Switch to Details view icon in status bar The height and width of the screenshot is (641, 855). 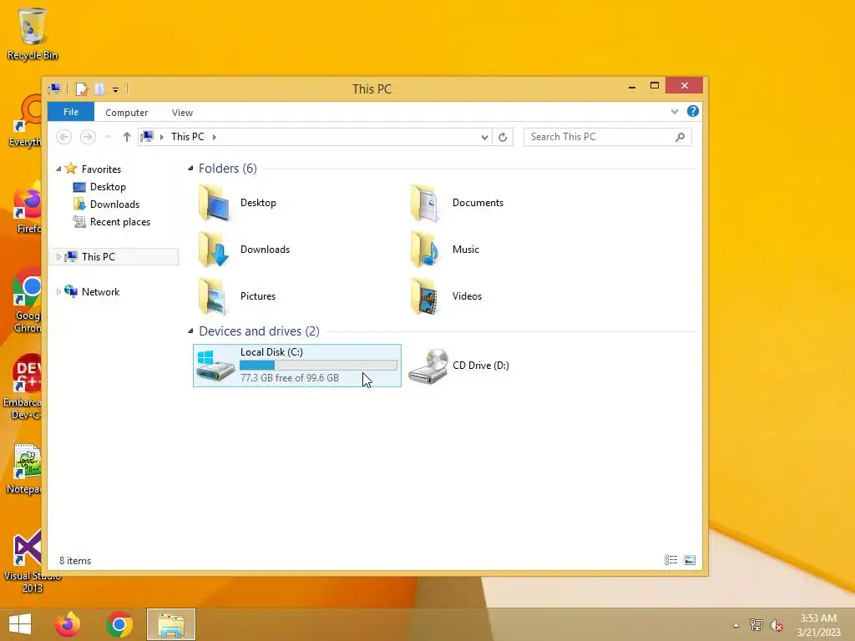pyautogui.click(x=670, y=560)
